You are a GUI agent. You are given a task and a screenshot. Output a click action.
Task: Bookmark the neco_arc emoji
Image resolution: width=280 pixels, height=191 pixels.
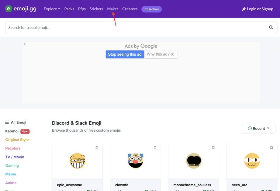click(271, 148)
